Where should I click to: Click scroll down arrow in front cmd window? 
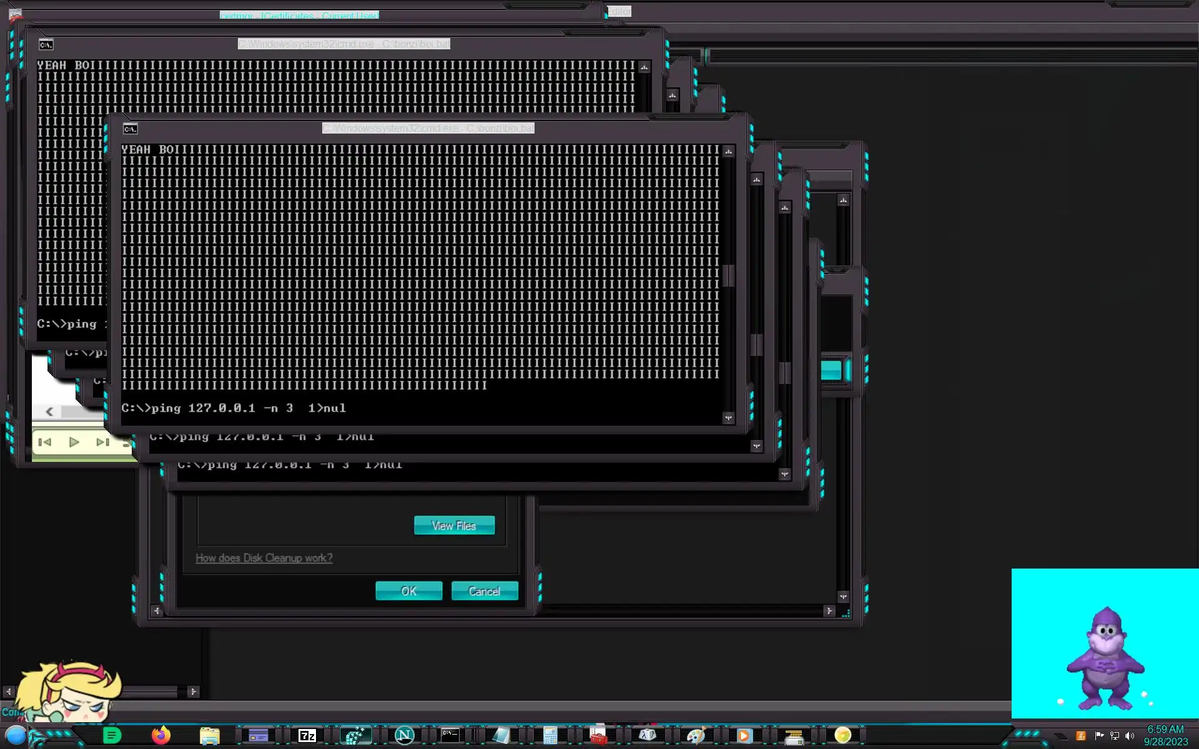click(728, 418)
